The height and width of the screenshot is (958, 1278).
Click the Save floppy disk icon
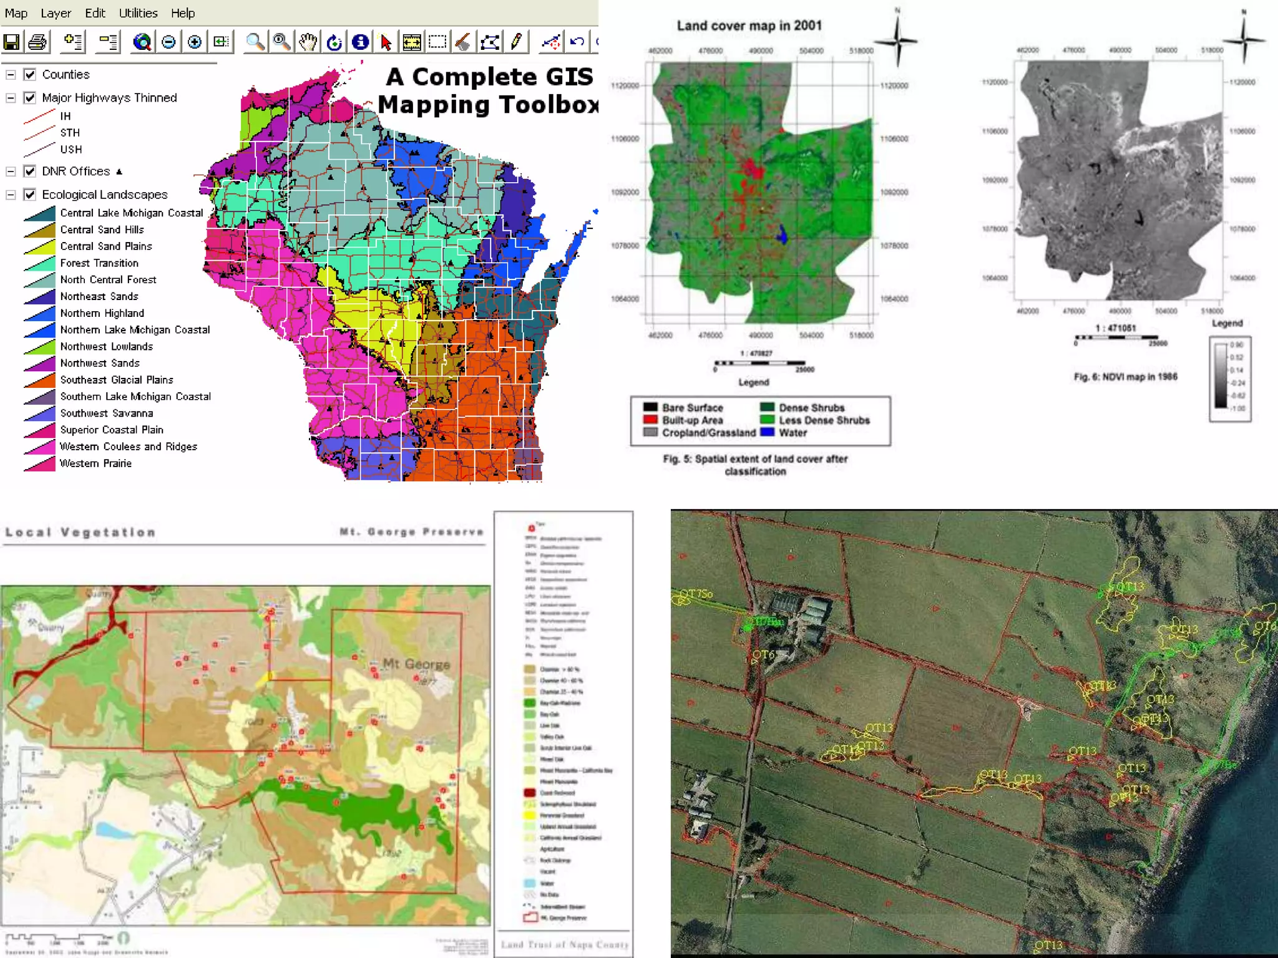tap(12, 42)
